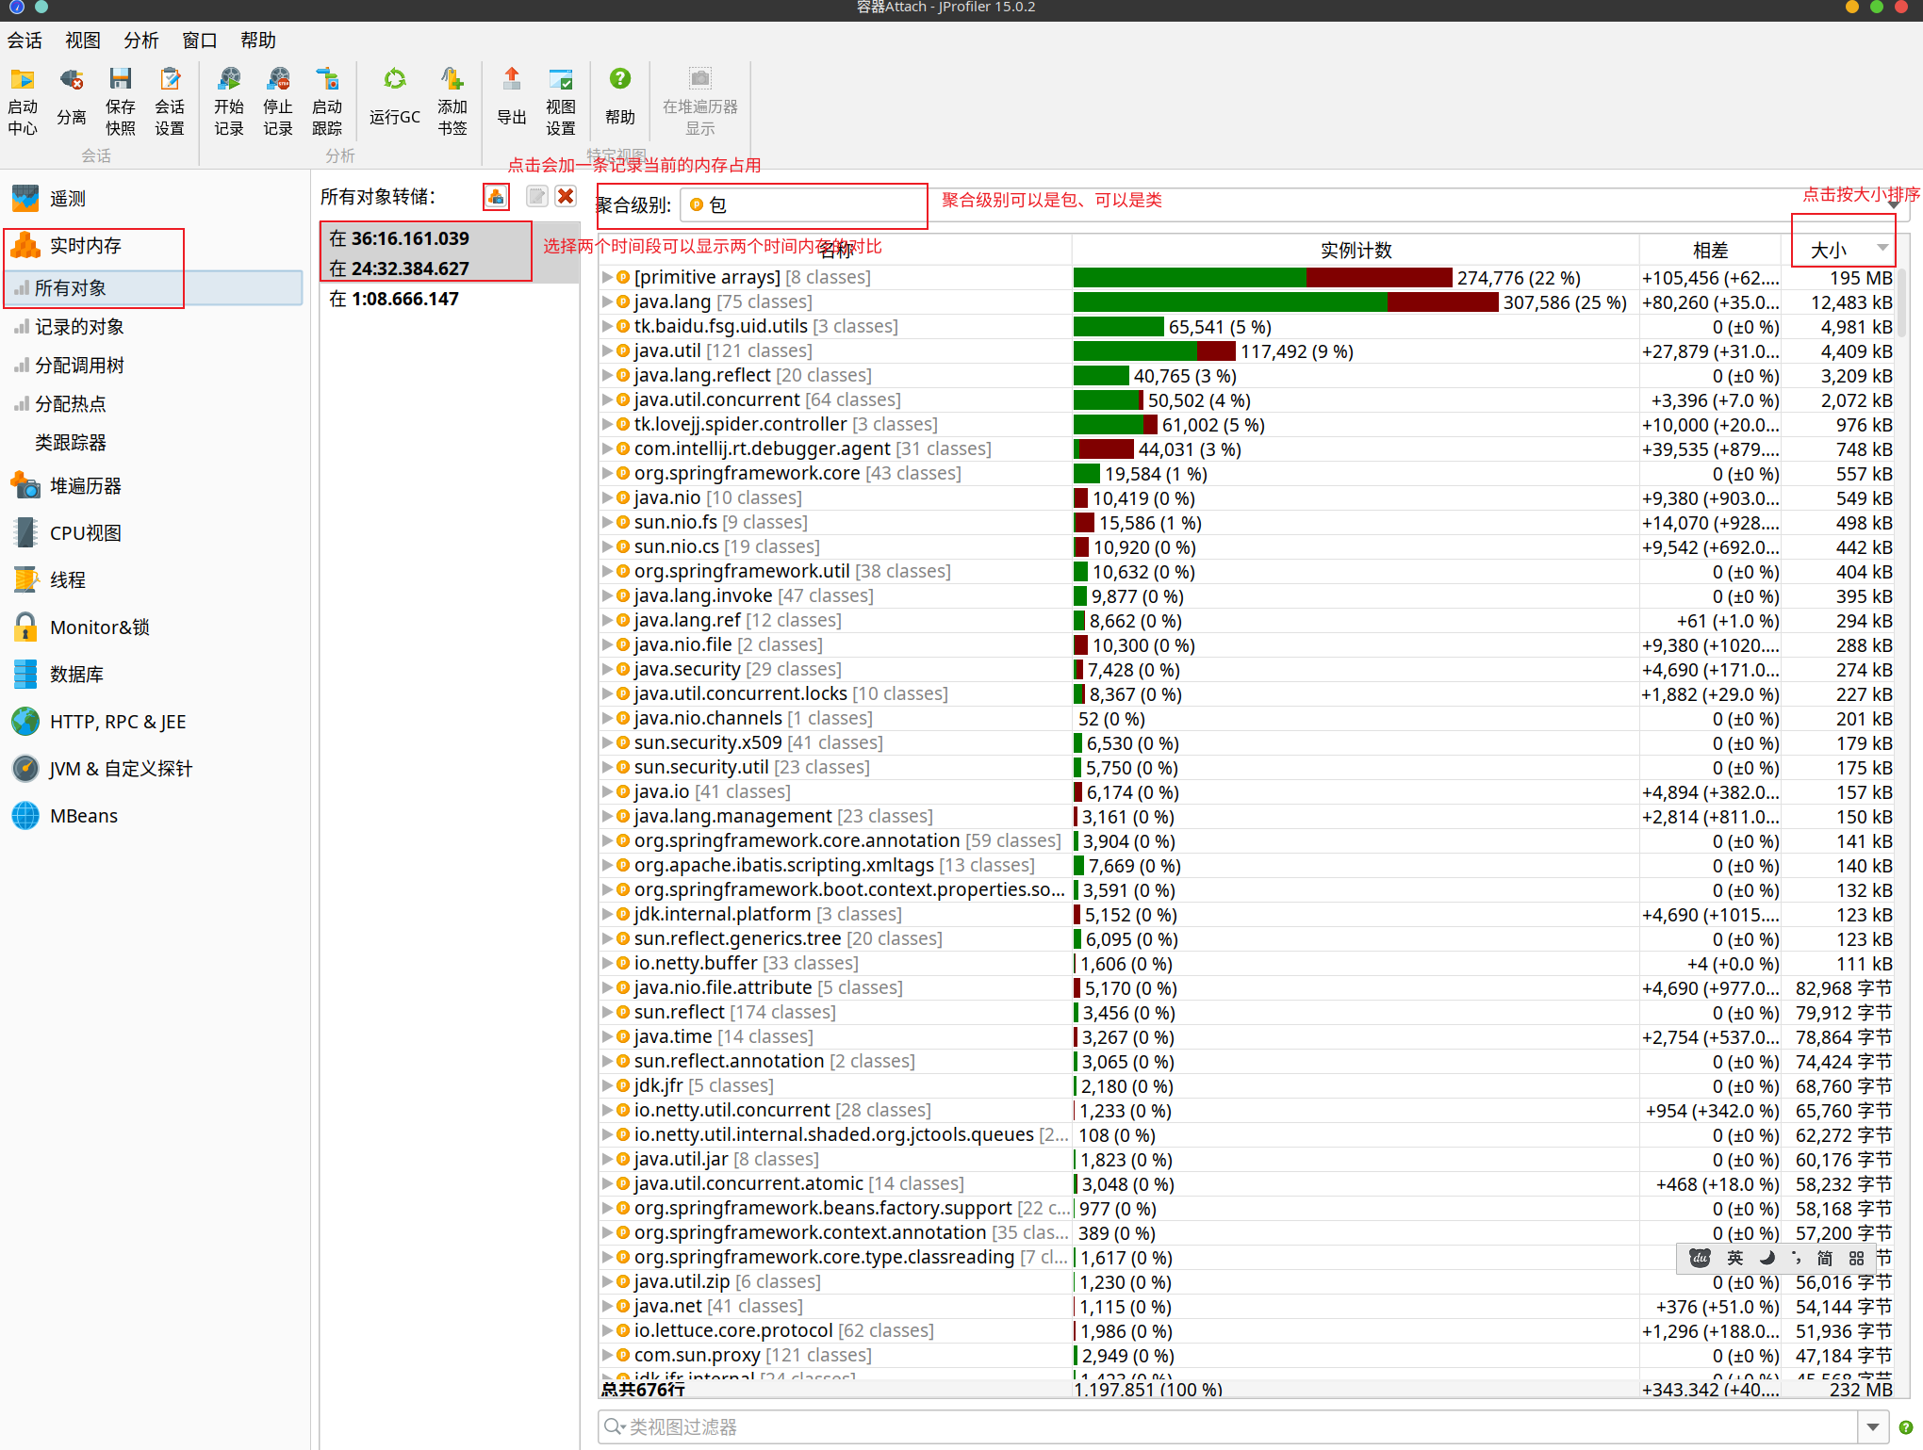Open the 视图 menu in menu bar
The image size is (1923, 1450).
pos(82,41)
